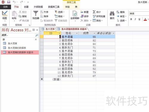
Task: Click cell with score 82
Action: click(x=87, y=40)
